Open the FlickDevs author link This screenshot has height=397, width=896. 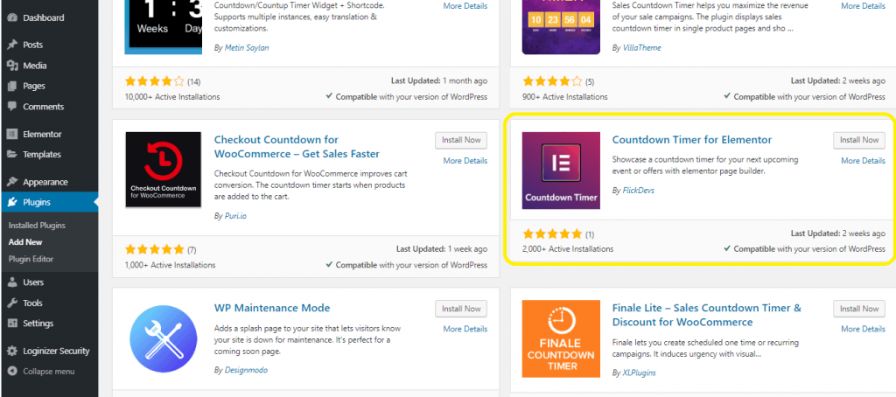pyautogui.click(x=638, y=191)
